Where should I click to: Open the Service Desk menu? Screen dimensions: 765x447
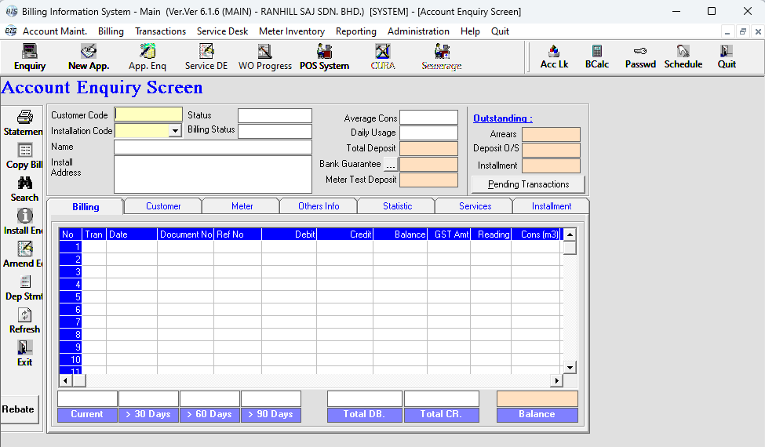(x=223, y=31)
